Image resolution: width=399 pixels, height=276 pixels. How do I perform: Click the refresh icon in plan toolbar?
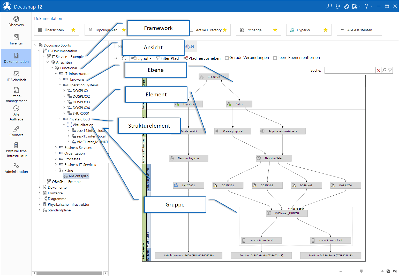point(124,58)
